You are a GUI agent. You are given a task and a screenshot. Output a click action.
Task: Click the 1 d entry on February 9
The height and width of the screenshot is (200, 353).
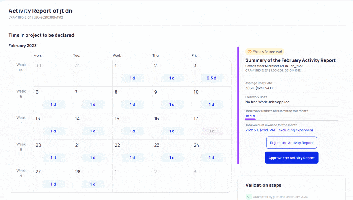172,105
